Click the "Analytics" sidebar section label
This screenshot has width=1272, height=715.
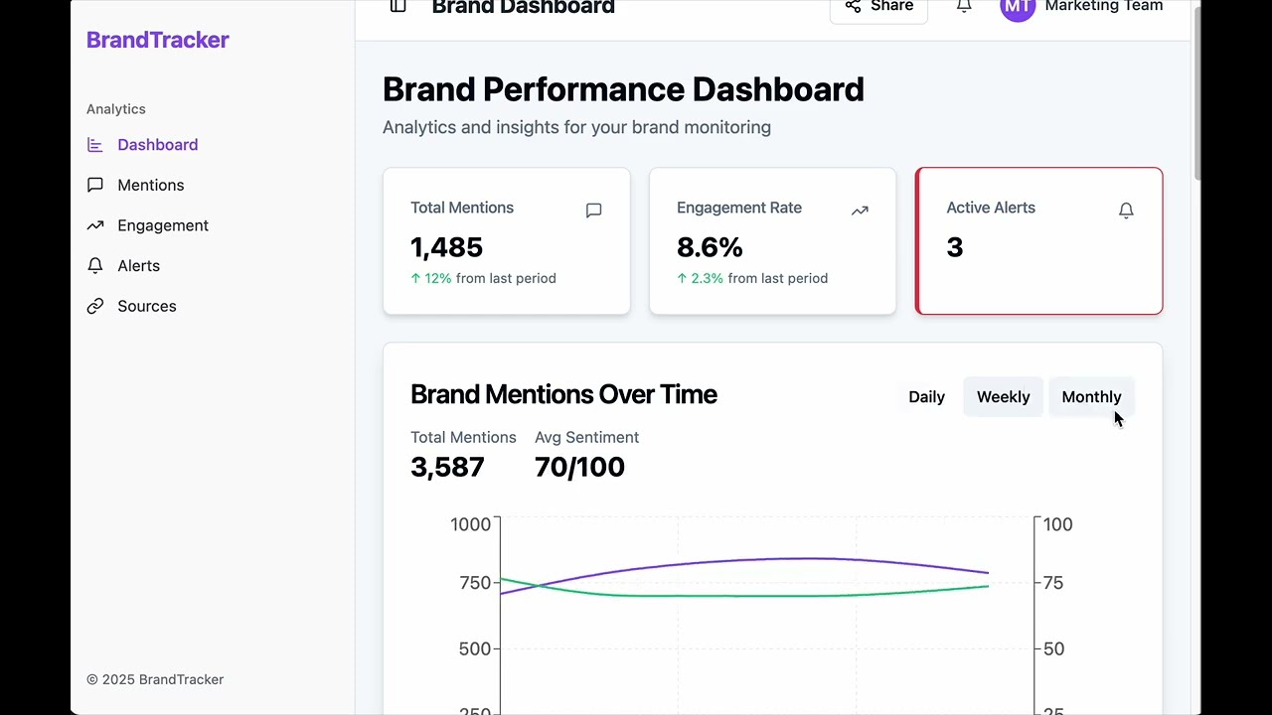click(116, 109)
